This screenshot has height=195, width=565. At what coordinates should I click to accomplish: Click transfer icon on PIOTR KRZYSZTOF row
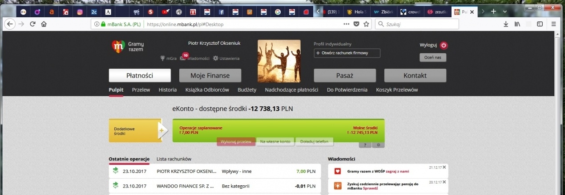coord(116,170)
